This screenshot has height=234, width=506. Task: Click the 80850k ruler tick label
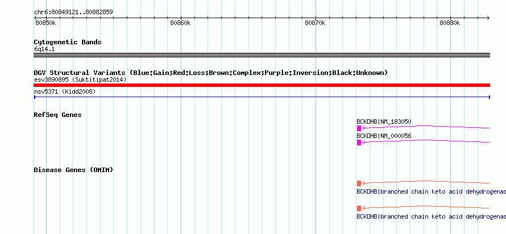(45, 23)
